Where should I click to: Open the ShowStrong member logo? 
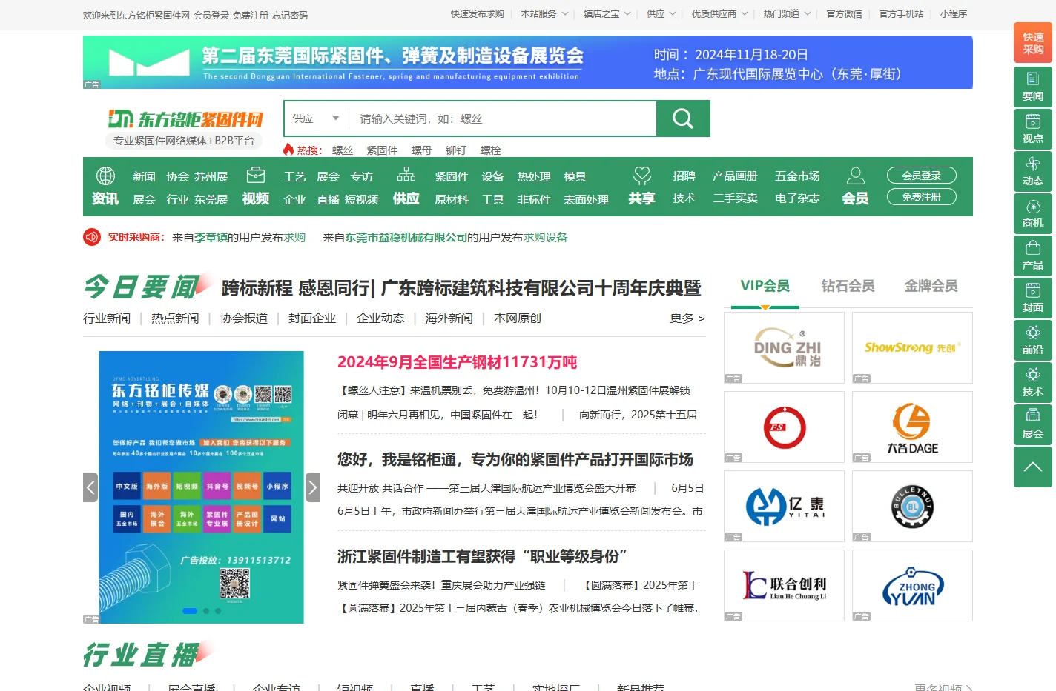point(912,347)
